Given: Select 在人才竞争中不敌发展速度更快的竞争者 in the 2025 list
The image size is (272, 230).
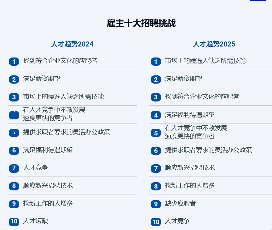Looking at the screenshot, I should [196, 132].
